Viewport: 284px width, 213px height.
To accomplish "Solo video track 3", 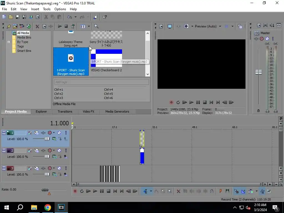I will pyautogui.click(x=66, y=168).
